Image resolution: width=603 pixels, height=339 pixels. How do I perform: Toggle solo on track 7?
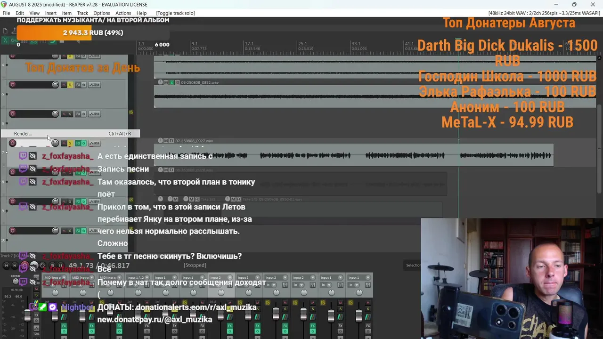[x=70, y=143]
